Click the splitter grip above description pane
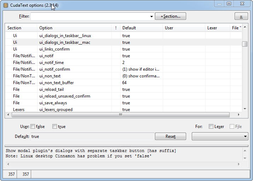The image size is (253, 181). pos(126,146)
